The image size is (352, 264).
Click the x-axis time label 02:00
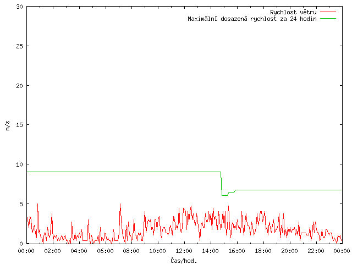coord(53,251)
